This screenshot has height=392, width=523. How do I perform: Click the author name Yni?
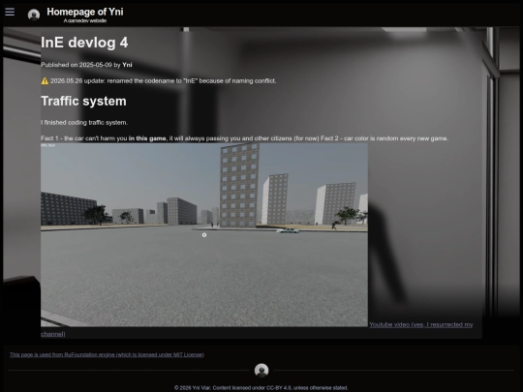click(127, 65)
